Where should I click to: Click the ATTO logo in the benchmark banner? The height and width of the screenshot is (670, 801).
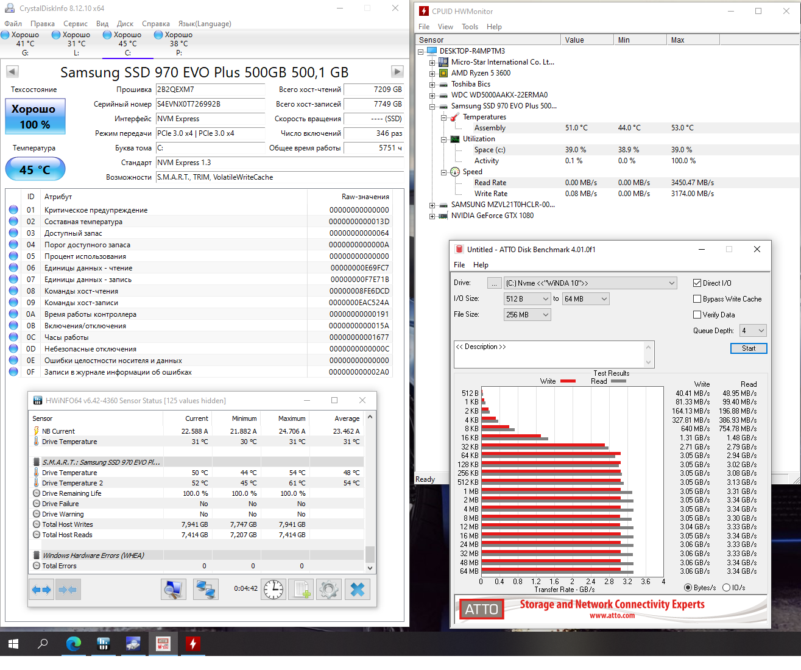pyautogui.click(x=481, y=609)
